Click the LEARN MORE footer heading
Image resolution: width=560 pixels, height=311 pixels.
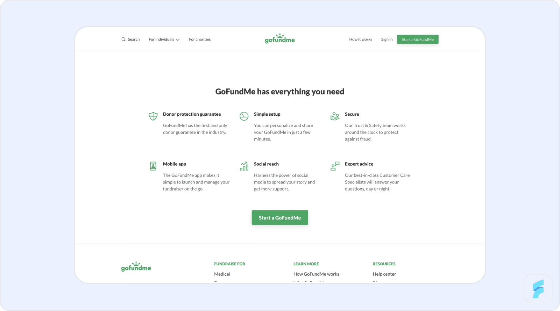(x=306, y=264)
